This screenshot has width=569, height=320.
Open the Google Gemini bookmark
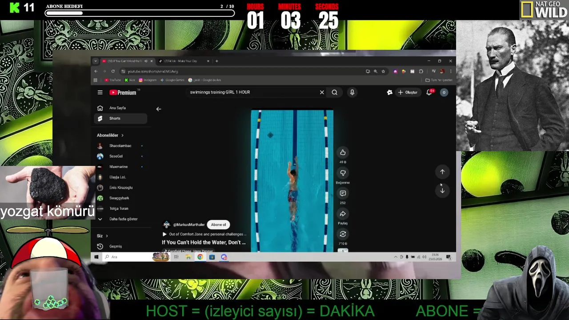point(172,80)
